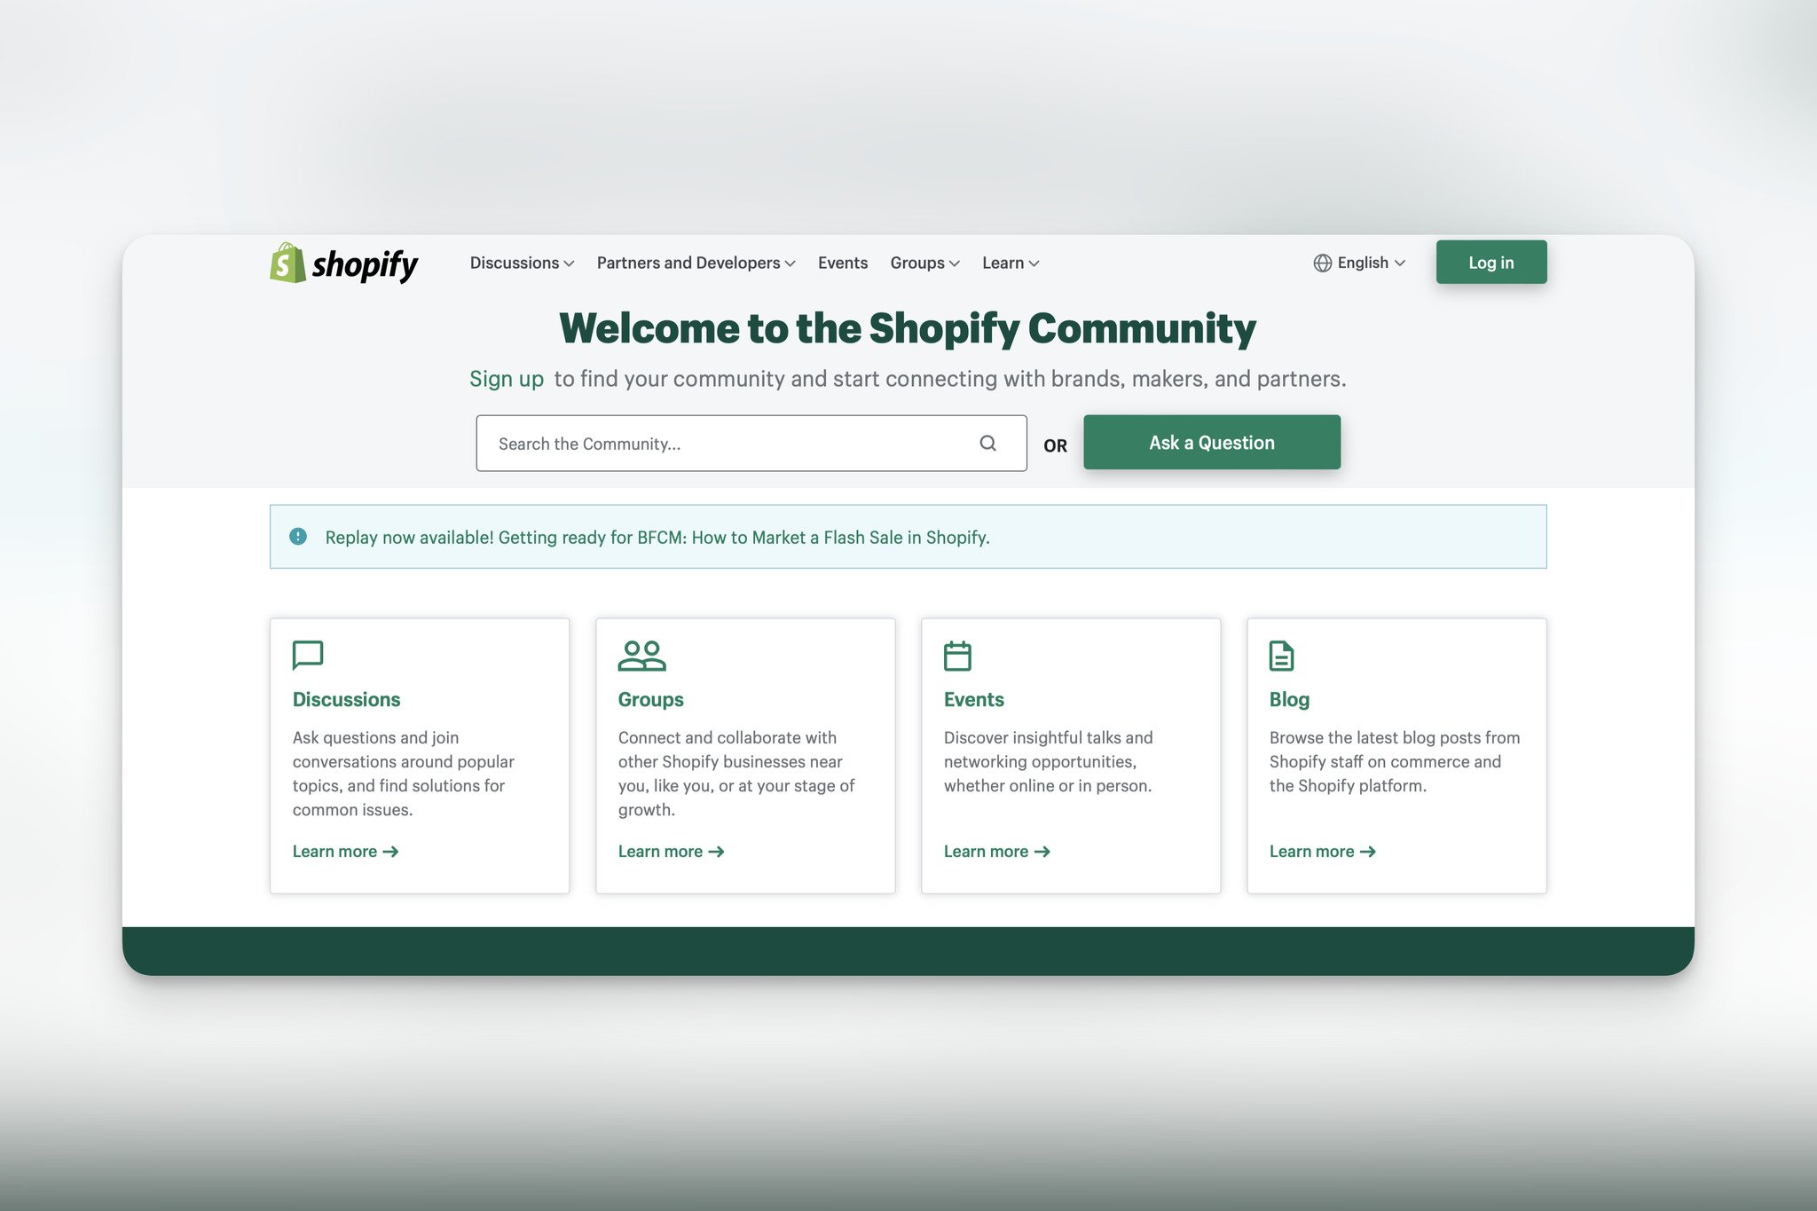Image resolution: width=1817 pixels, height=1211 pixels.
Task: Select the Events menu tab
Action: click(x=843, y=263)
